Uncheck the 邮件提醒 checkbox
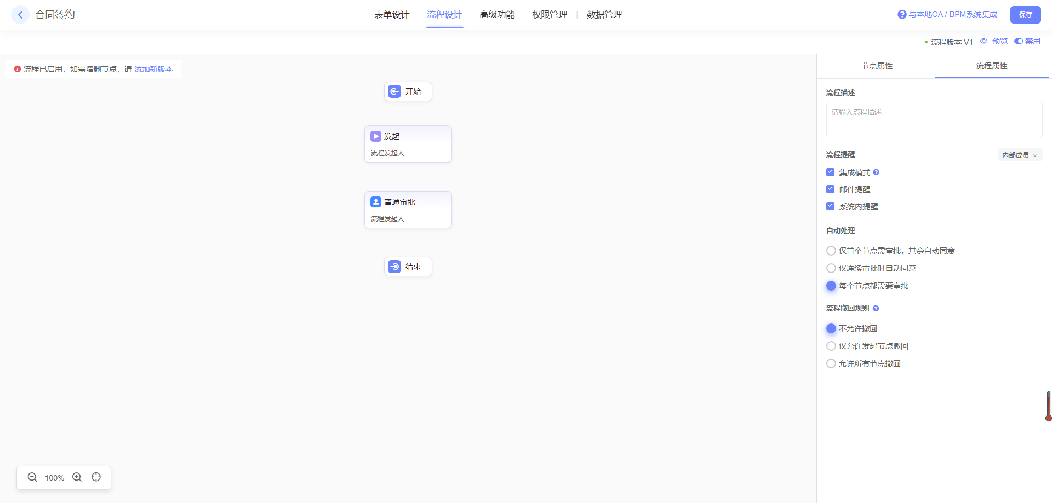 830,189
